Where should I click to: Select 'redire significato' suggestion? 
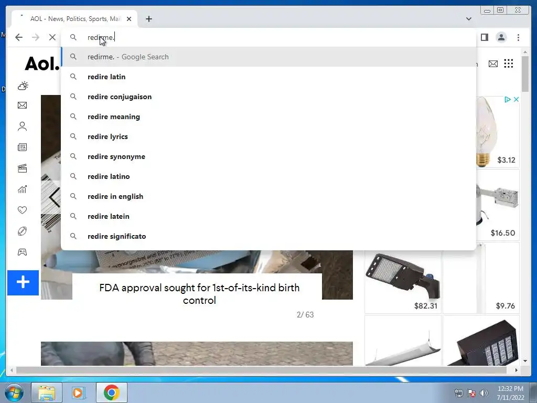click(x=268, y=236)
